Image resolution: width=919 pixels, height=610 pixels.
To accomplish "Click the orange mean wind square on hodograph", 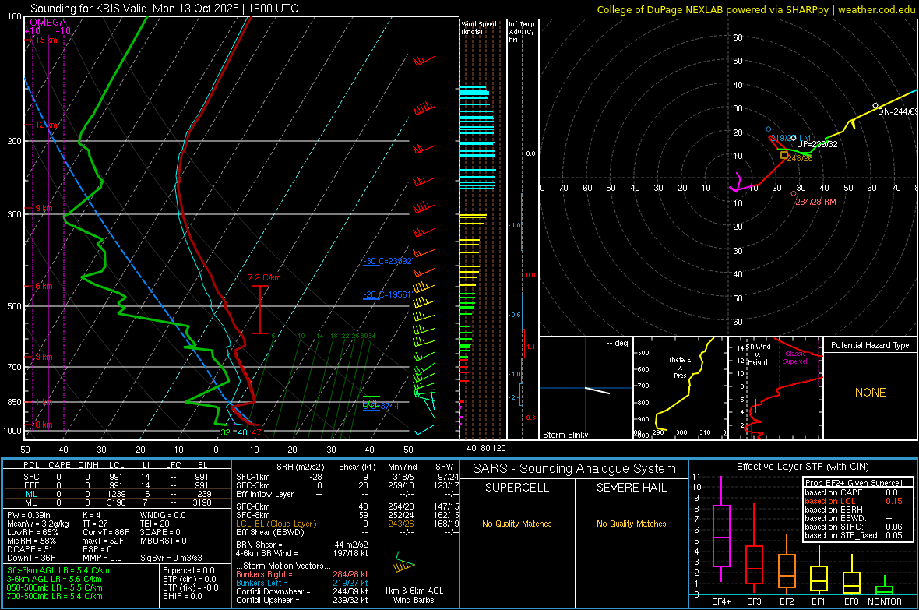I will [x=784, y=155].
